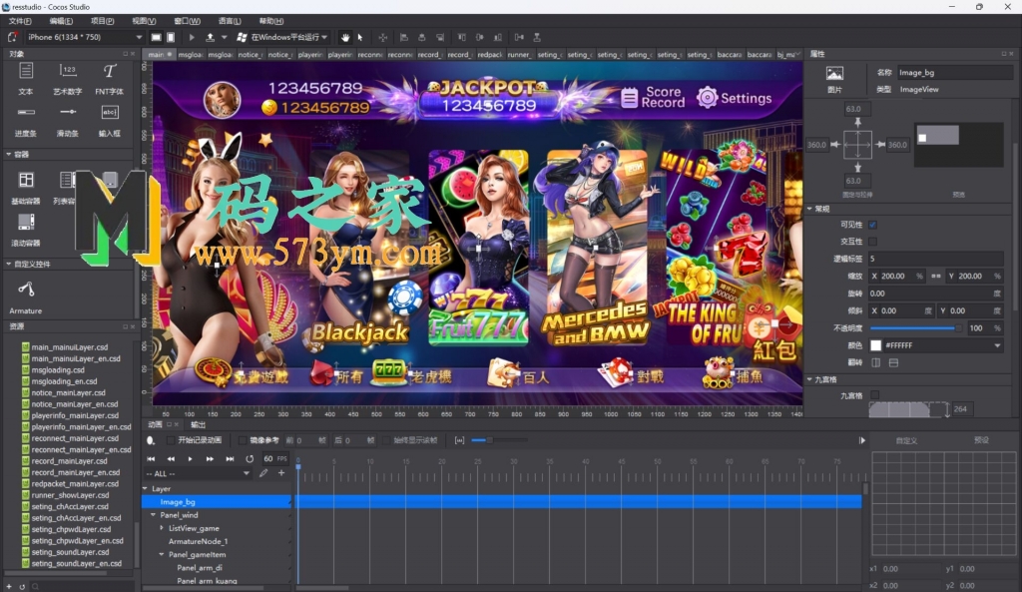Viewport: 1022px width, 592px height.
Task: Play the timeline animation
Action: click(x=191, y=459)
